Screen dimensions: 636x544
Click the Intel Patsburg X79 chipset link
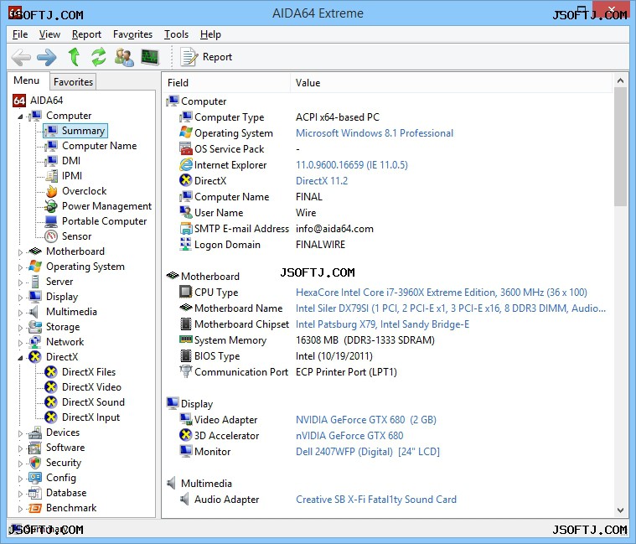click(x=382, y=324)
